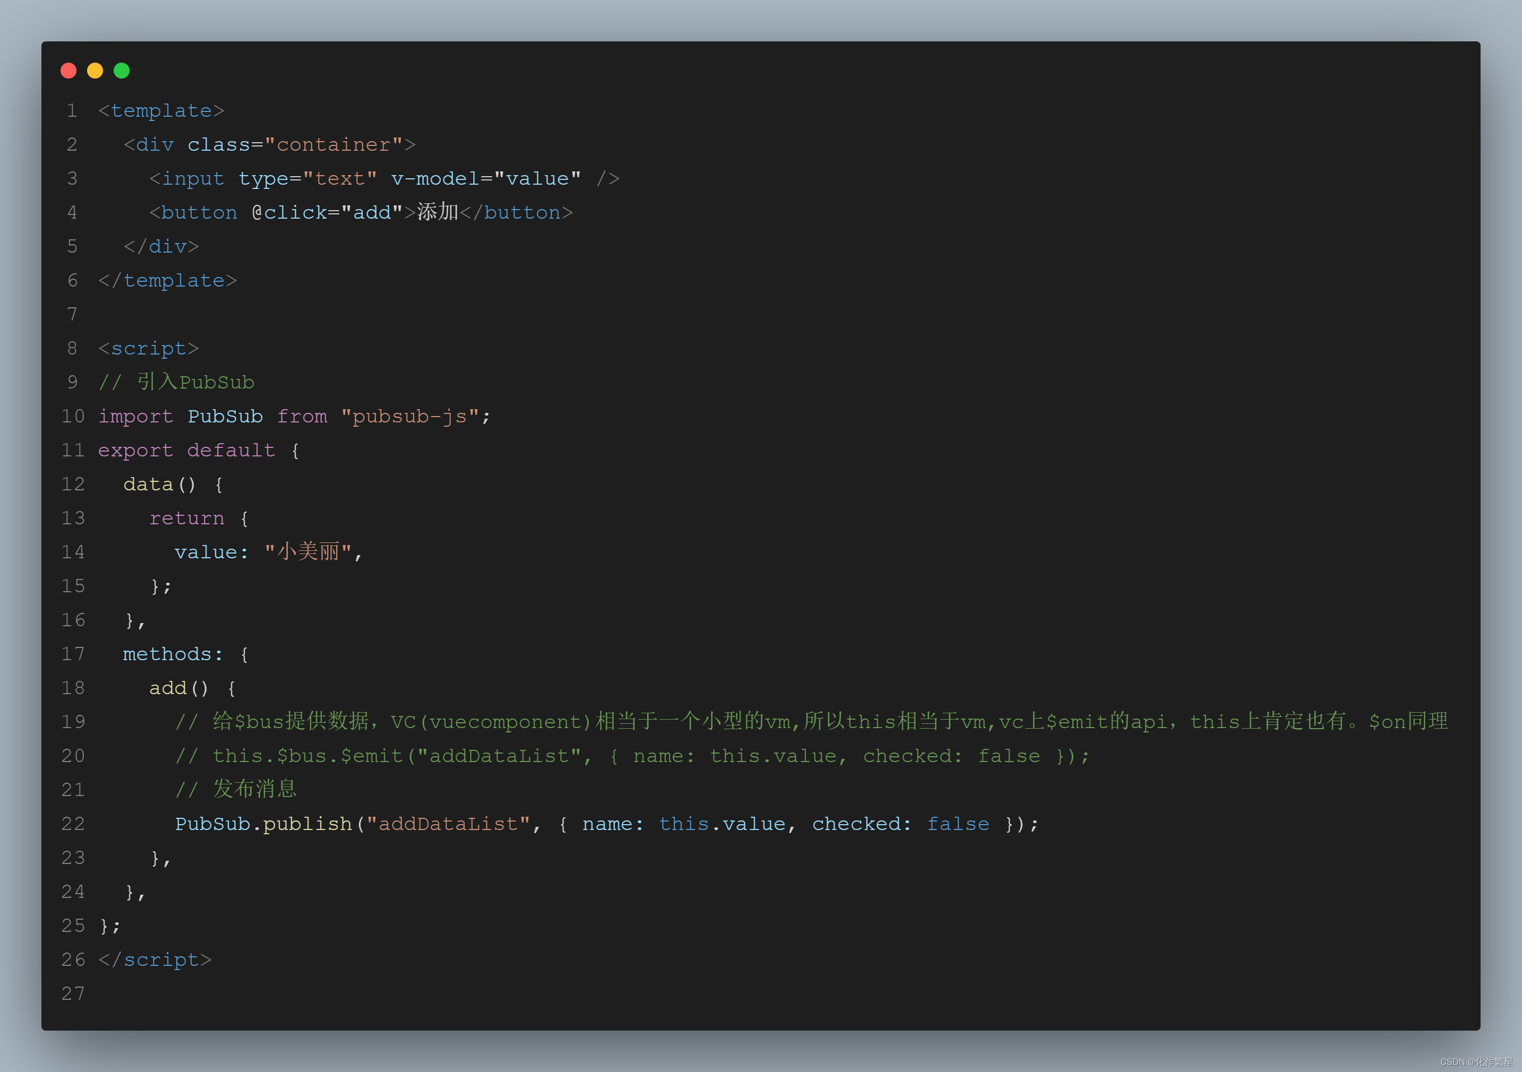Click the long $bus comment on line 19
The width and height of the screenshot is (1522, 1072).
pos(811,722)
